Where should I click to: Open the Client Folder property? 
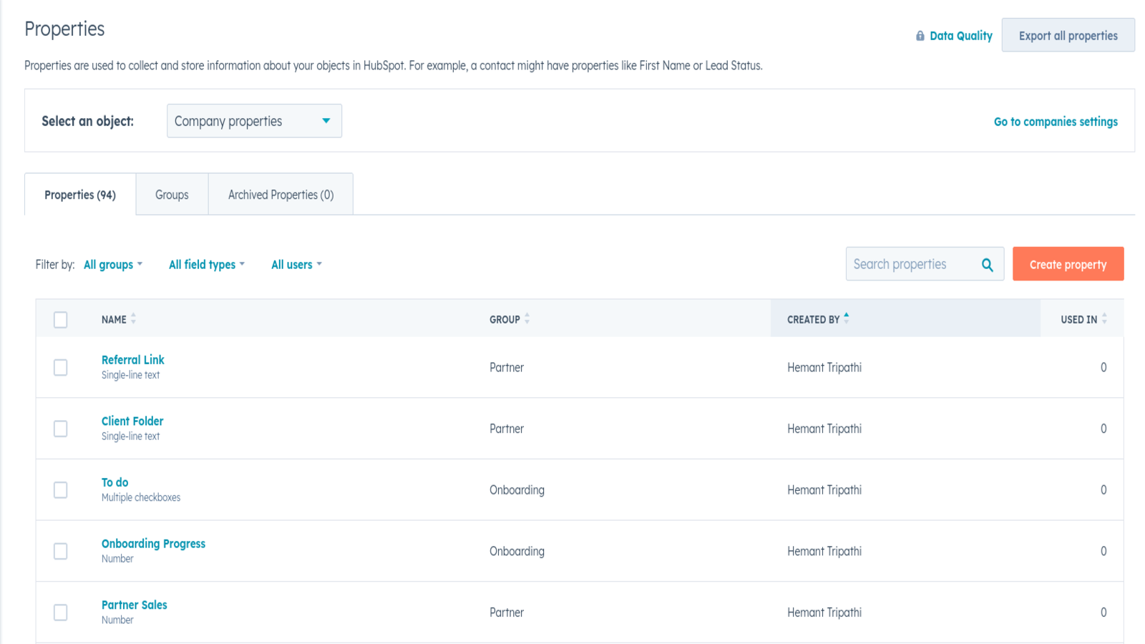(x=132, y=421)
